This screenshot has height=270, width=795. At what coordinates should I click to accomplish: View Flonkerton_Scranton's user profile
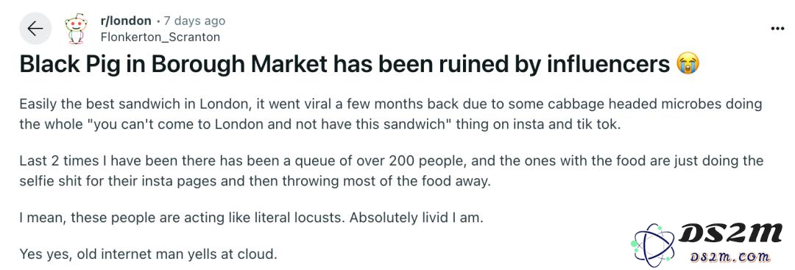click(160, 37)
